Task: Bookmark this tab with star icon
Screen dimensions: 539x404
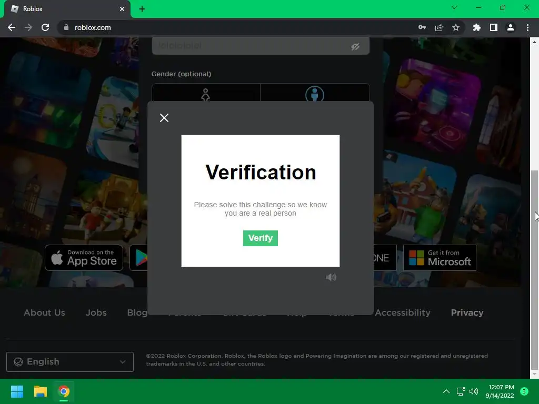Action: point(456,27)
